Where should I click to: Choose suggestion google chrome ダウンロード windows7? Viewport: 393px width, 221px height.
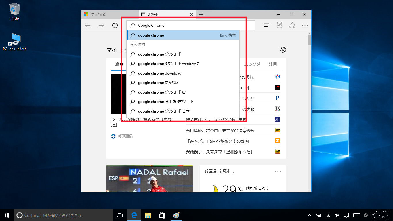pyautogui.click(x=183, y=64)
